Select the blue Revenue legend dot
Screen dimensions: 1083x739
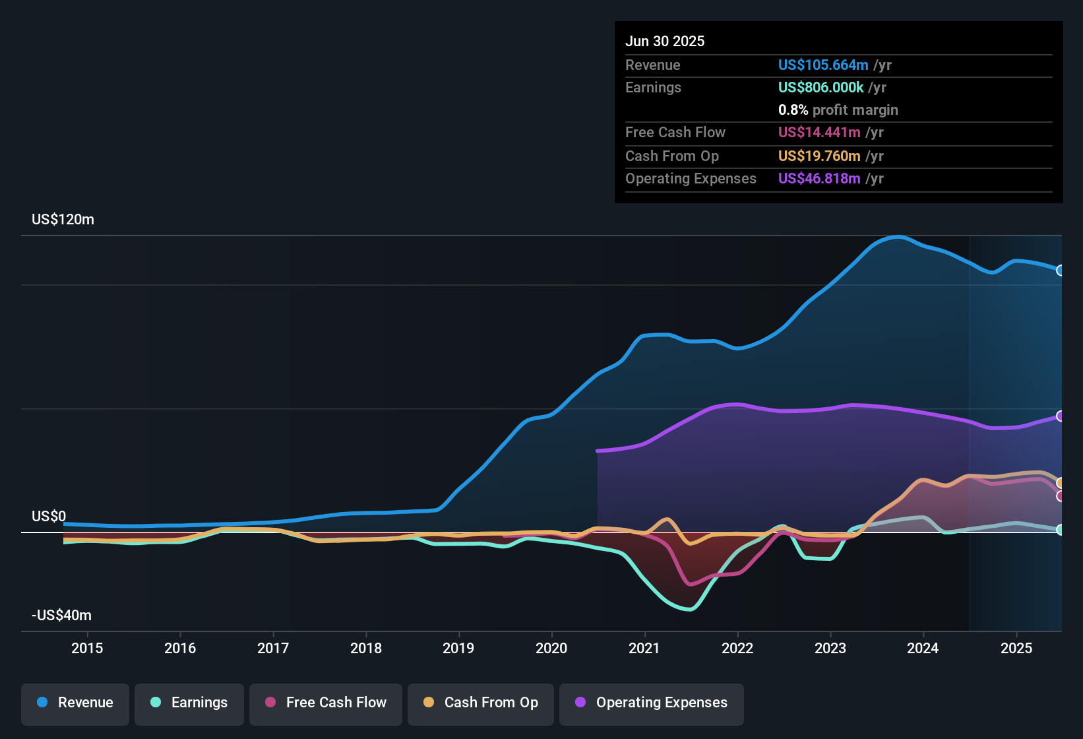point(42,703)
